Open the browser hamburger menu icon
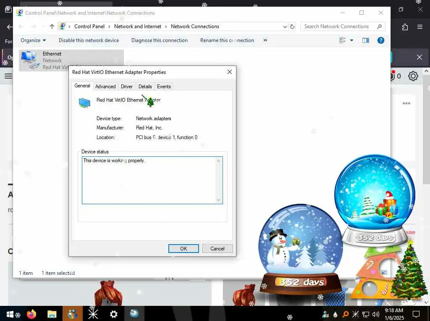The width and height of the screenshot is (430, 321). pyautogui.click(x=420, y=26)
